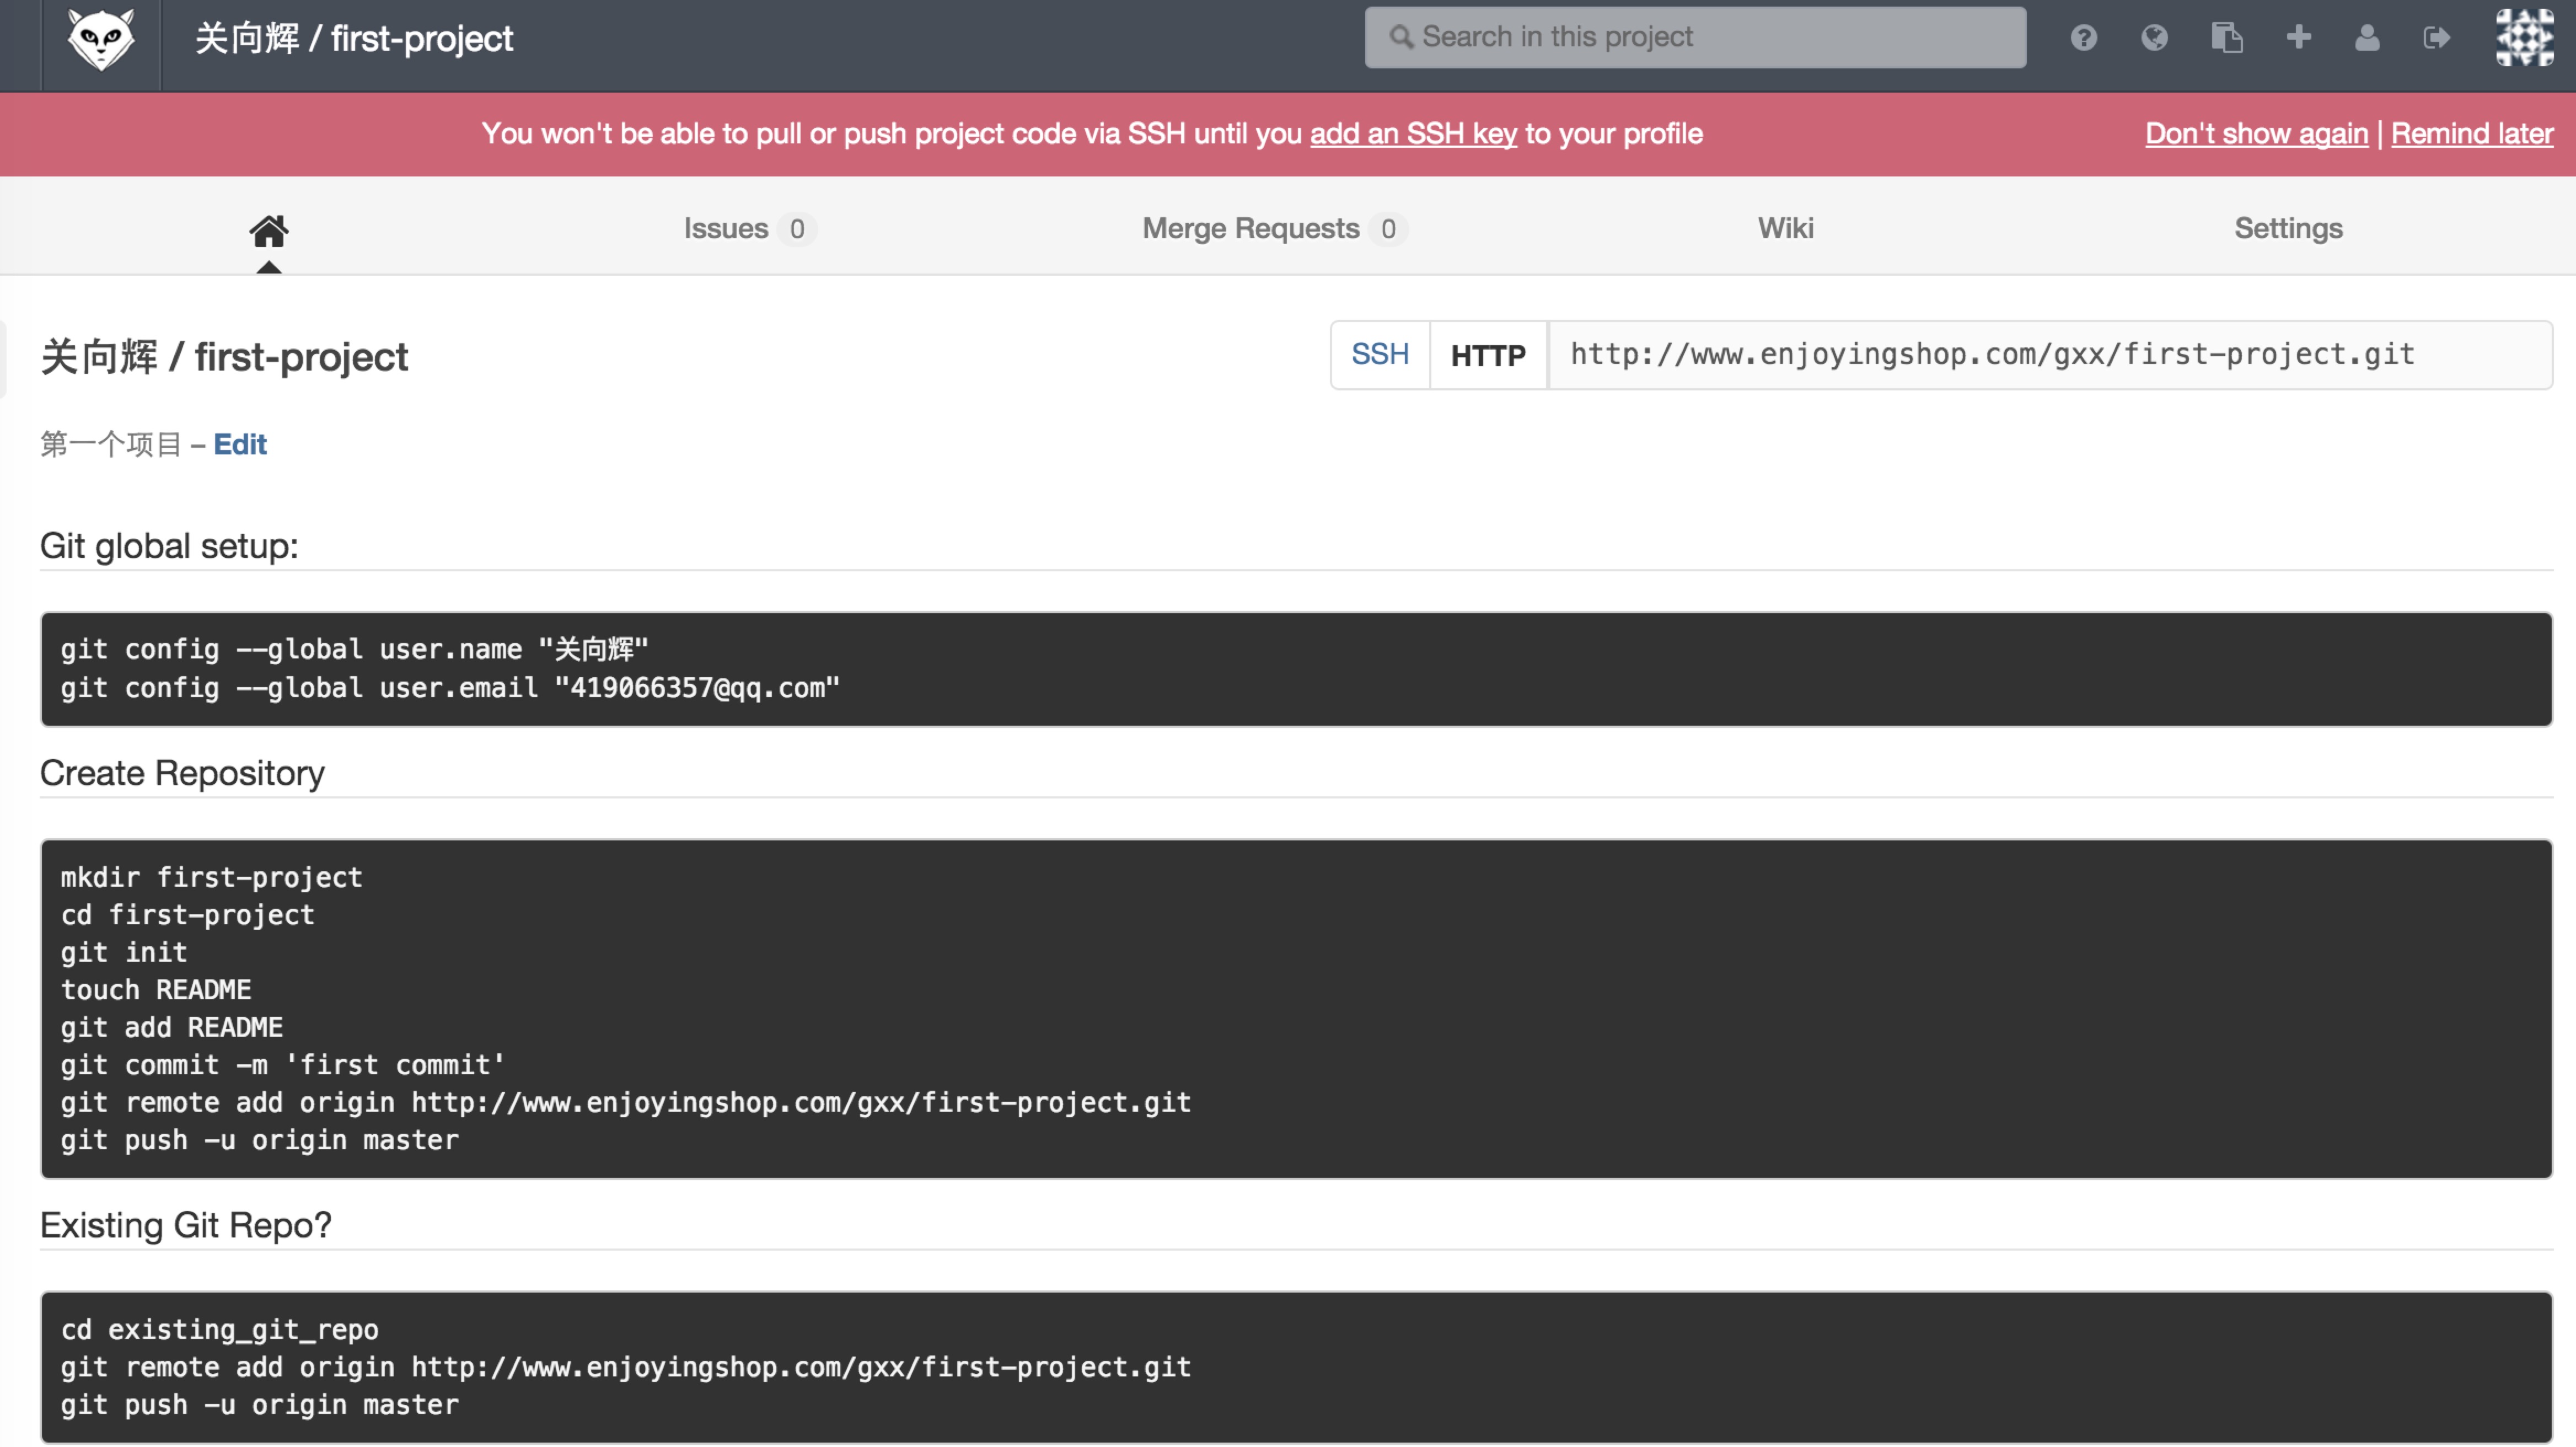Open the Merge Requests tab
Image resolution: width=2576 pixels, height=1447 pixels.
point(1275,229)
